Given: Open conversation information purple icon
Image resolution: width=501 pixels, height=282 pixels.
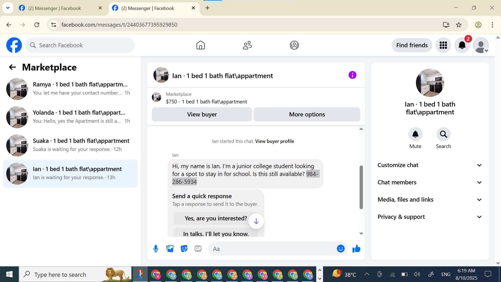Looking at the screenshot, I should point(352,75).
